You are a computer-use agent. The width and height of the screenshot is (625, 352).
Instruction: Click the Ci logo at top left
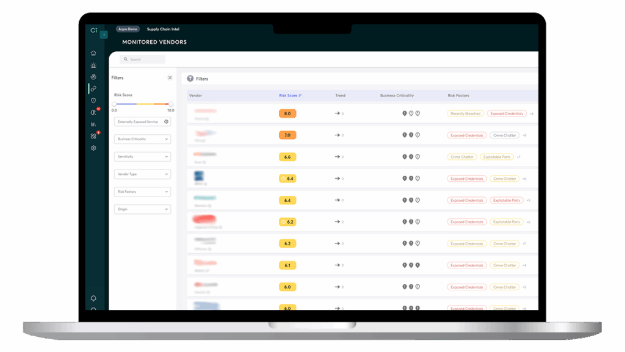click(x=93, y=31)
